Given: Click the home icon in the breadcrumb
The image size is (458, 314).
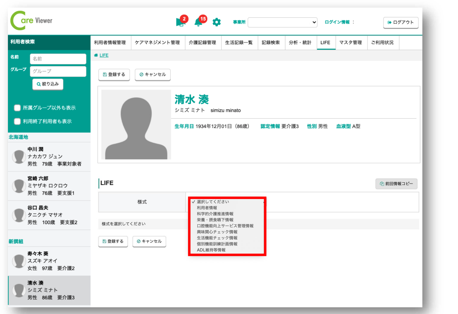Looking at the screenshot, I should 96,55.
